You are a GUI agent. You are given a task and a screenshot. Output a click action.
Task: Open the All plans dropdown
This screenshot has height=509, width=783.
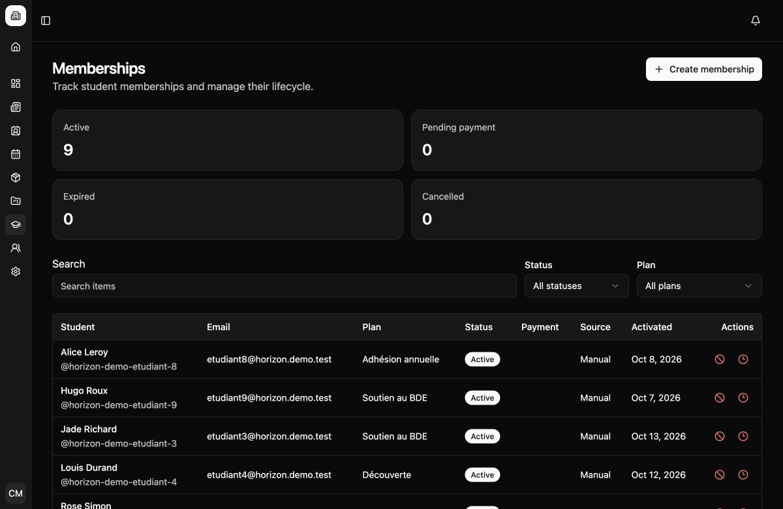point(699,286)
